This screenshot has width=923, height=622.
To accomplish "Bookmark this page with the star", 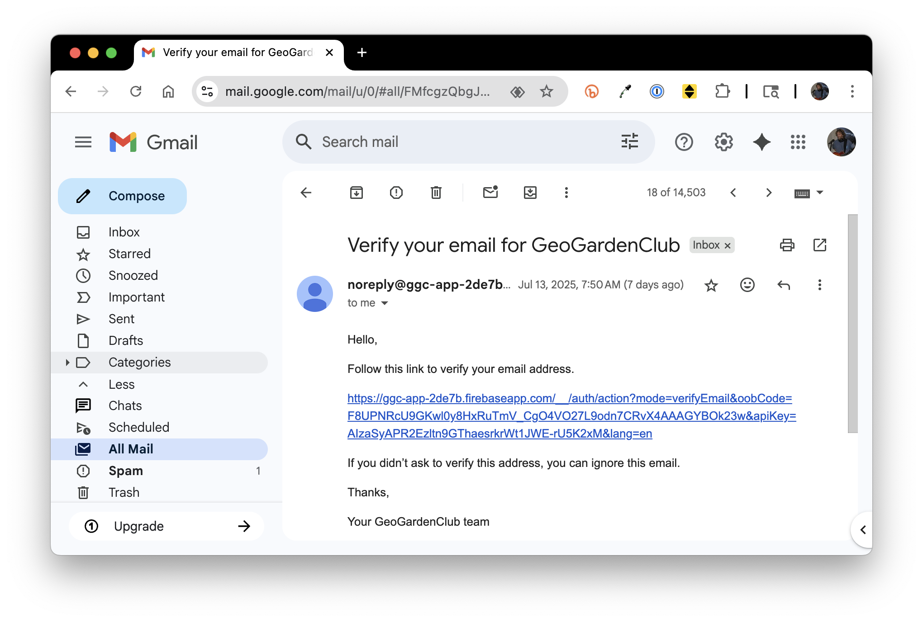I will coord(547,91).
